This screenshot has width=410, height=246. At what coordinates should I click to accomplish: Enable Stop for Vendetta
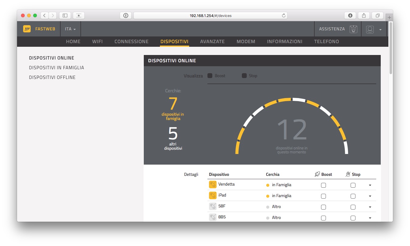(x=353, y=185)
